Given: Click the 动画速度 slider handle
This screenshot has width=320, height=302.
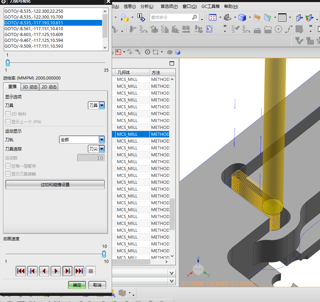Looking at the screenshot, I should [104, 254].
